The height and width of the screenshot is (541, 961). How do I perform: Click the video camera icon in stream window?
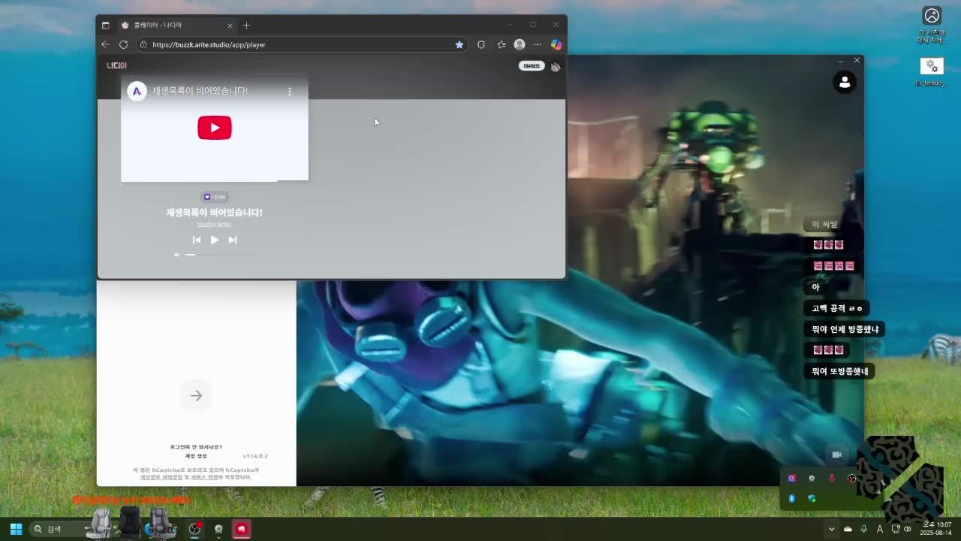[837, 455]
